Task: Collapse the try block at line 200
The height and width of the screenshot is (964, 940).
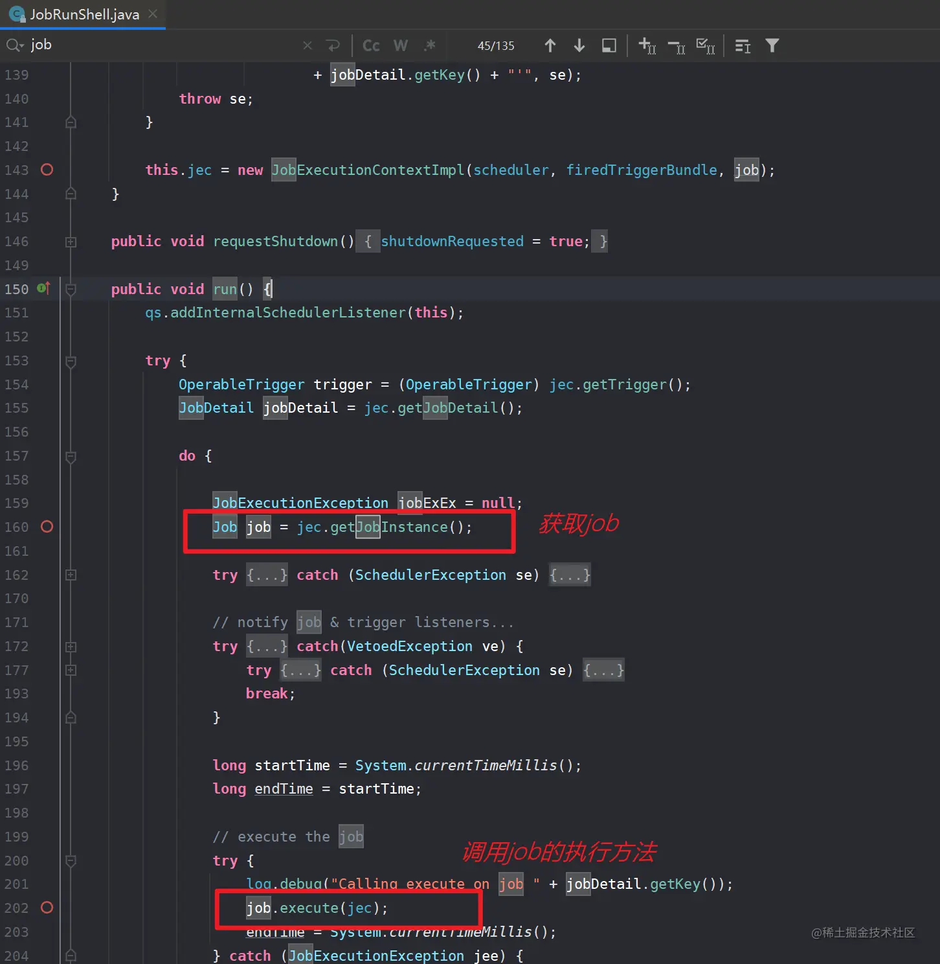Action: tap(71, 861)
